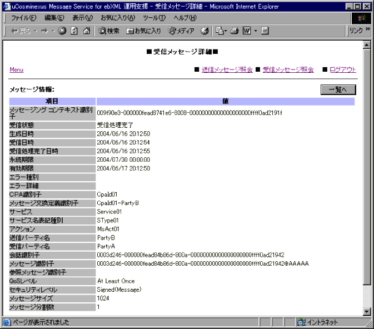Click the message size value 1024
Image resolution: width=374 pixels, height=329 pixels.
tap(103, 298)
